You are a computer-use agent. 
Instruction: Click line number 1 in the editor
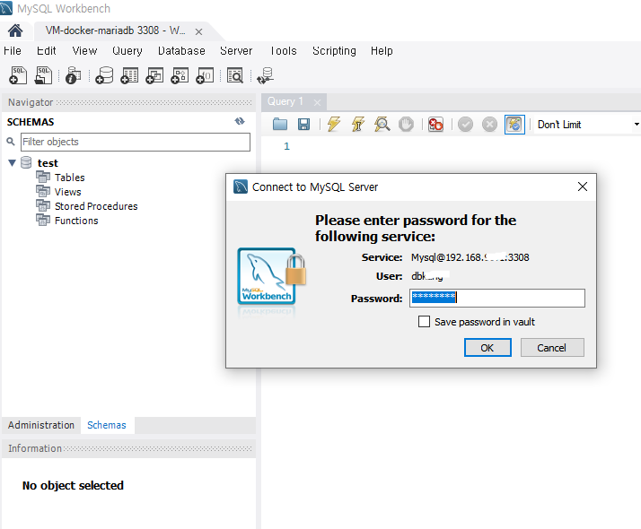tap(286, 146)
